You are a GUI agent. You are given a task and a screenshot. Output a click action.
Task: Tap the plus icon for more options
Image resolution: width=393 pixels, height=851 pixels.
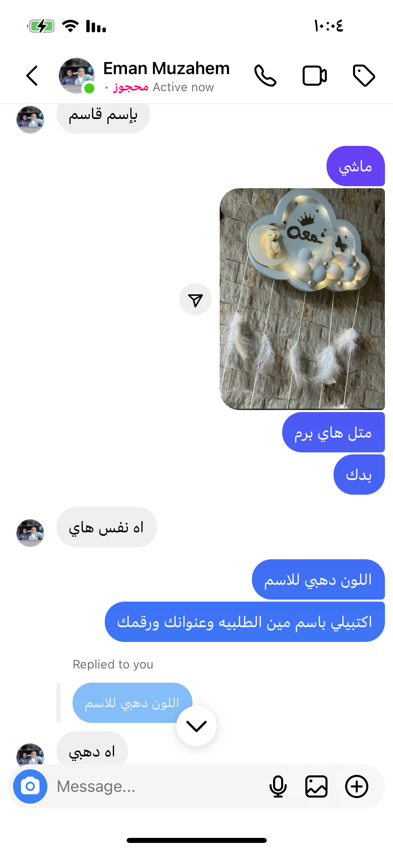pyautogui.click(x=357, y=786)
